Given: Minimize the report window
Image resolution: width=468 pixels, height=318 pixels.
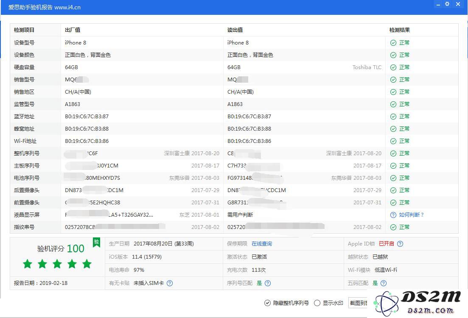Looking at the screenshot, I should coord(438,5).
